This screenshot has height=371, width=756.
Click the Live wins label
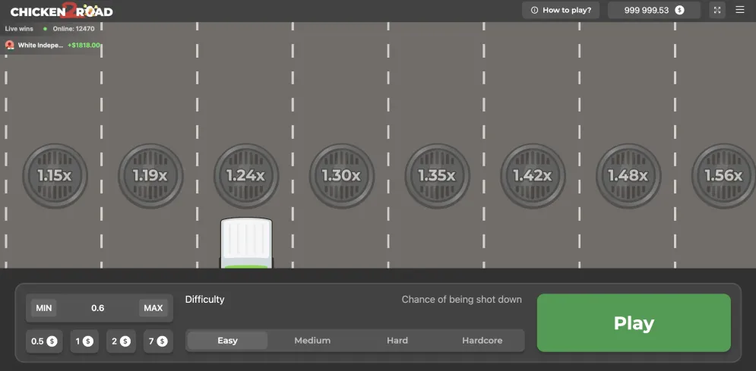(x=19, y=29)
